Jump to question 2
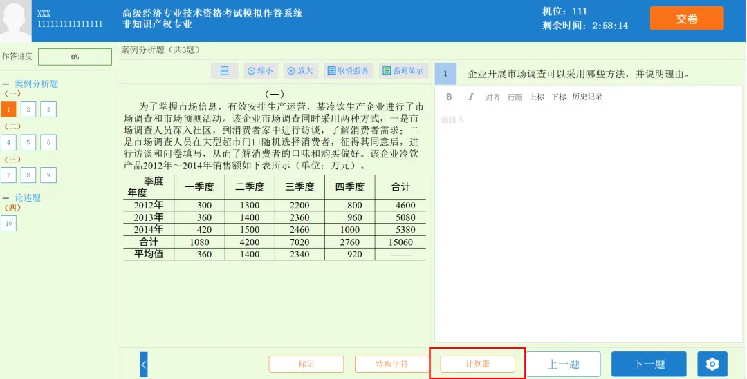747x379 pixels. (x=28, y=109)
